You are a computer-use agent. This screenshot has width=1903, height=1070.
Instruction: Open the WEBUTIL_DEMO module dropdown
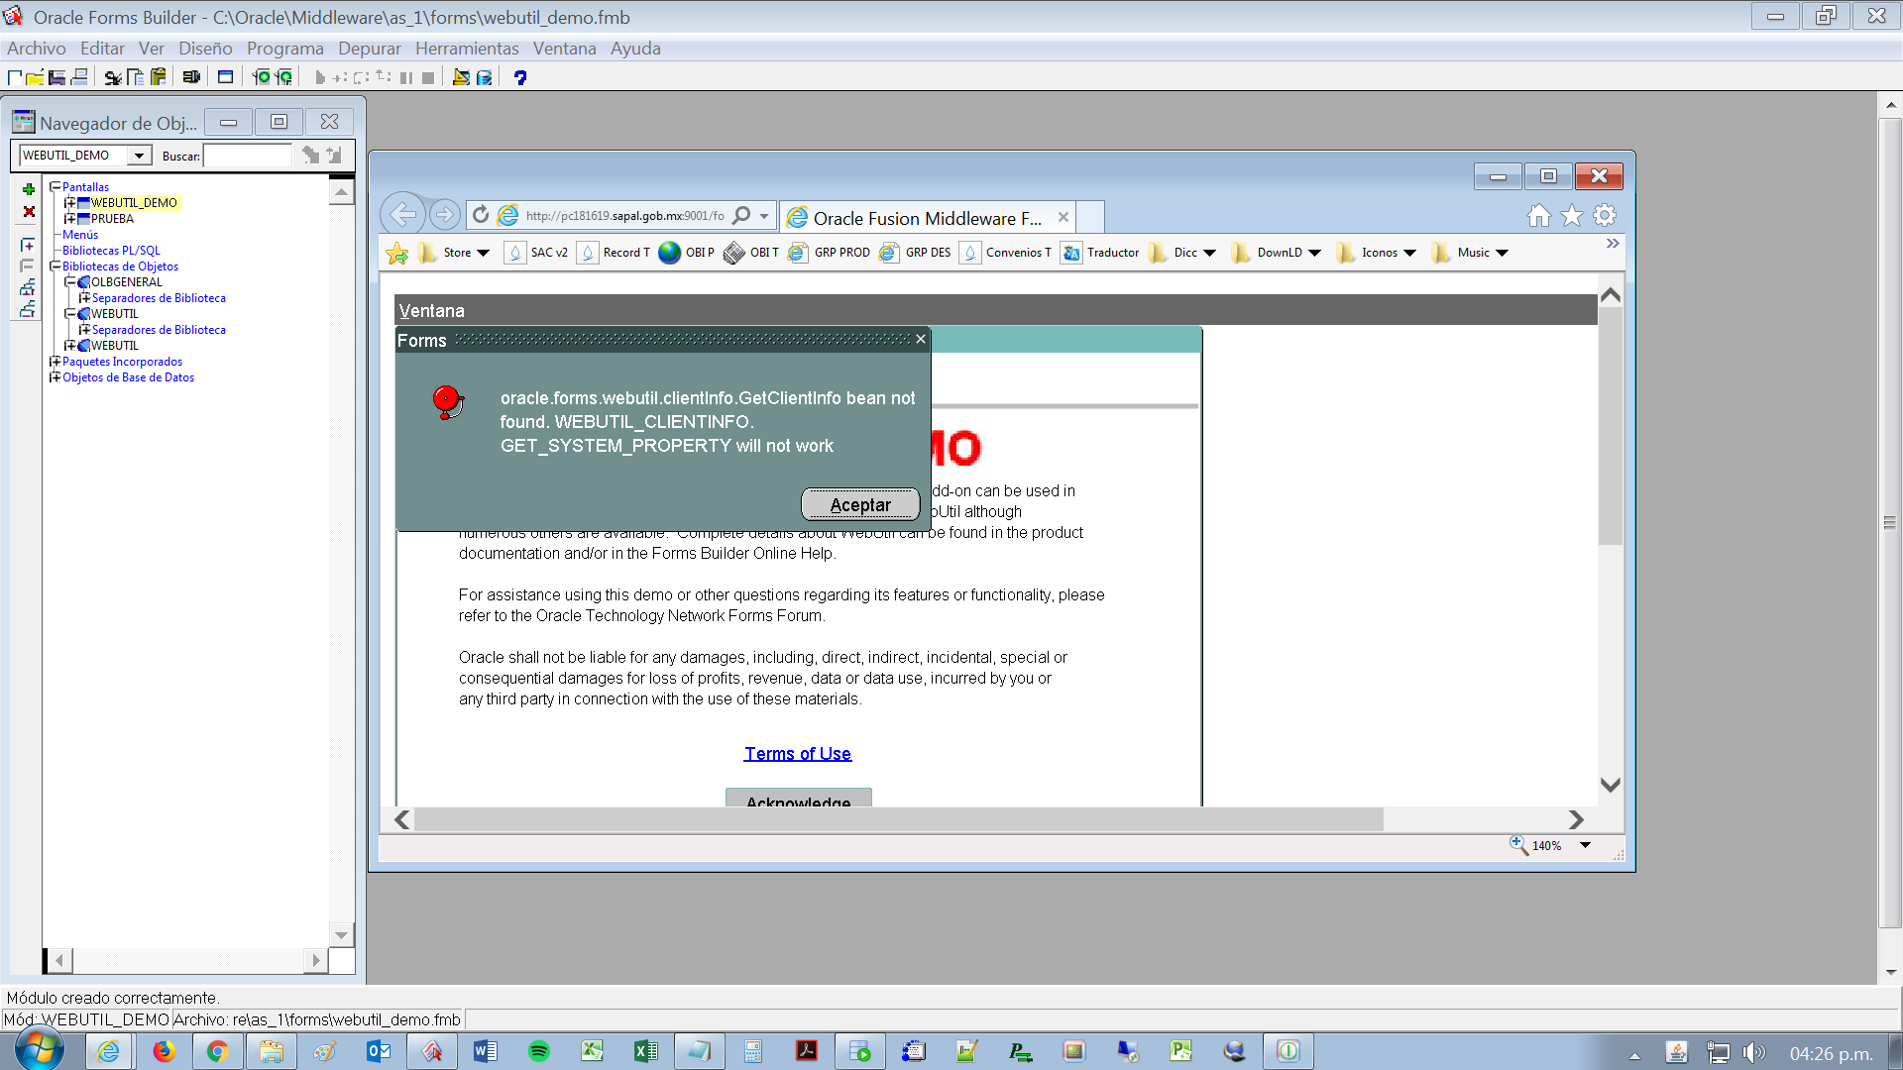coord(140,156)
